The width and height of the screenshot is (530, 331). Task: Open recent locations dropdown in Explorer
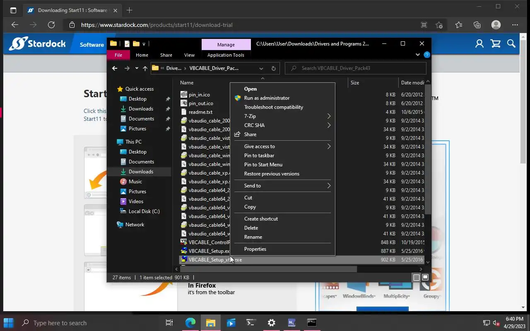click(137, 68)
